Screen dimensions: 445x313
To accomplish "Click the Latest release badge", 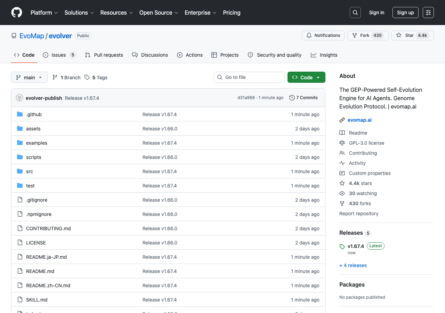I will (x=375, y=246).
